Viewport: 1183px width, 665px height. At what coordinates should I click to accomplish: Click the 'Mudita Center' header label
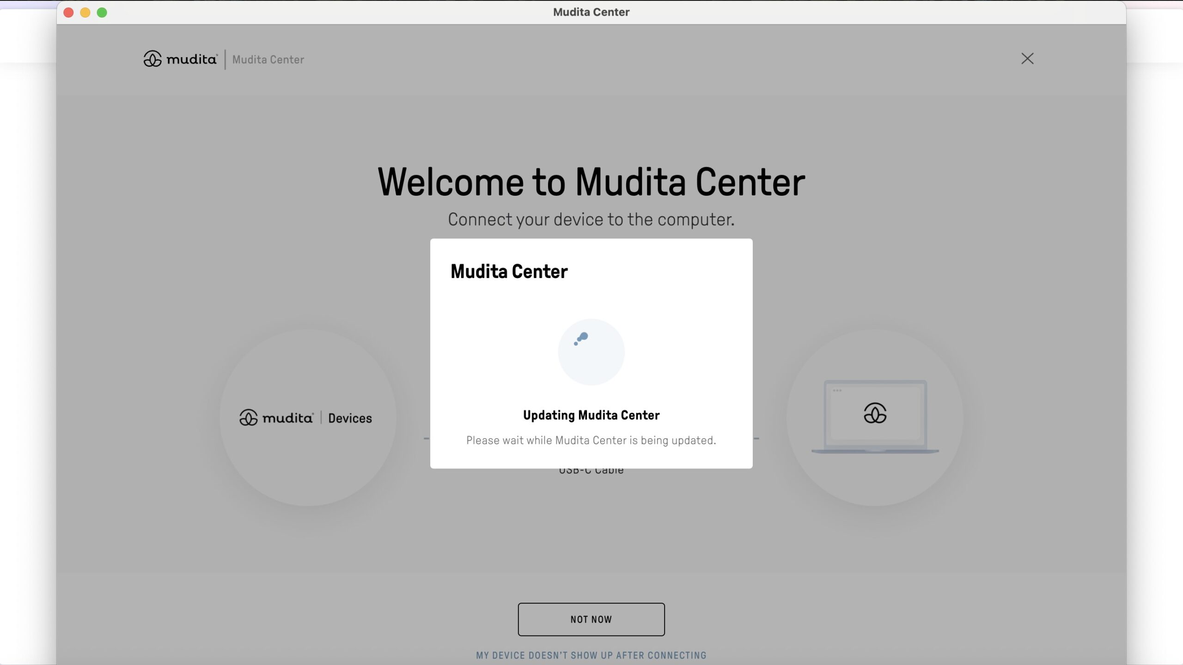point(268,60)
